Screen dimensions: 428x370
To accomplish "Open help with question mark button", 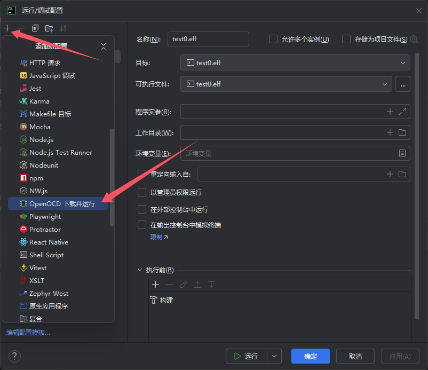I will pyautogui.click(x=14, y=356).
